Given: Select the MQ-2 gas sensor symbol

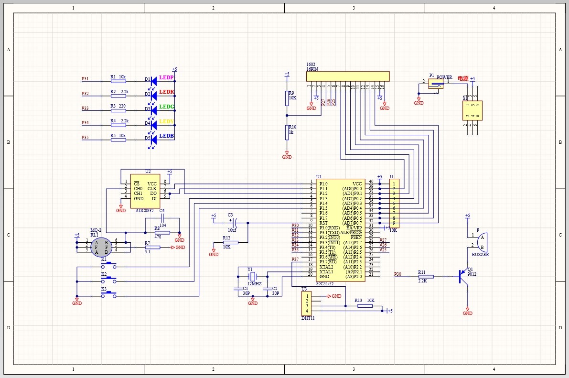Looking at the screenshot, I should pyautogui.click(x=101, y=247).
